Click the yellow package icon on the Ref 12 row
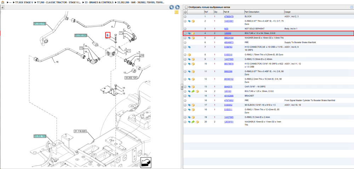Viewport: 354px width, 169px height. click(x=193, y=79)
